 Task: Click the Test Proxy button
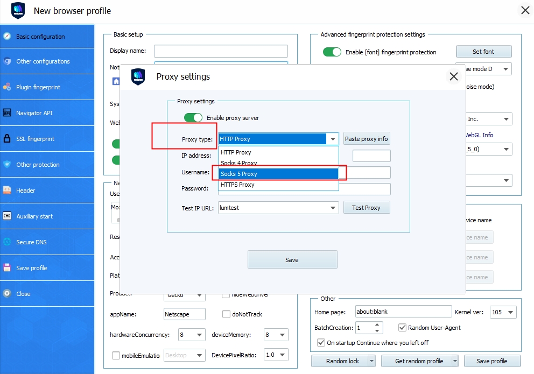point(366,208)
